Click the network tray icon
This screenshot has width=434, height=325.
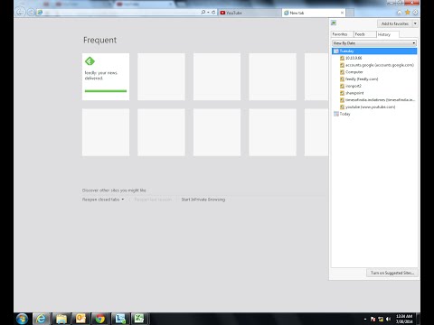click(x=381, y=319)
